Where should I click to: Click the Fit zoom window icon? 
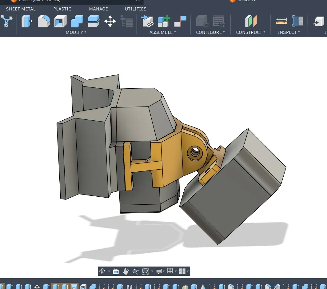pos(146,271)
